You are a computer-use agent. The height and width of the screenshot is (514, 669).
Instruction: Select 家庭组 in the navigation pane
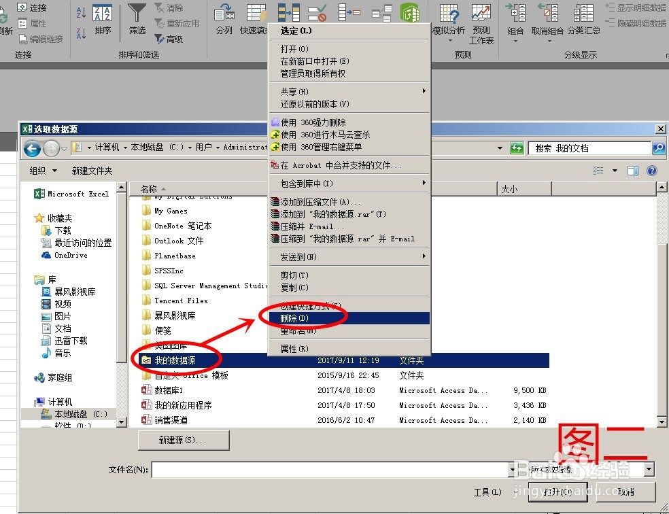coord(53,377)
